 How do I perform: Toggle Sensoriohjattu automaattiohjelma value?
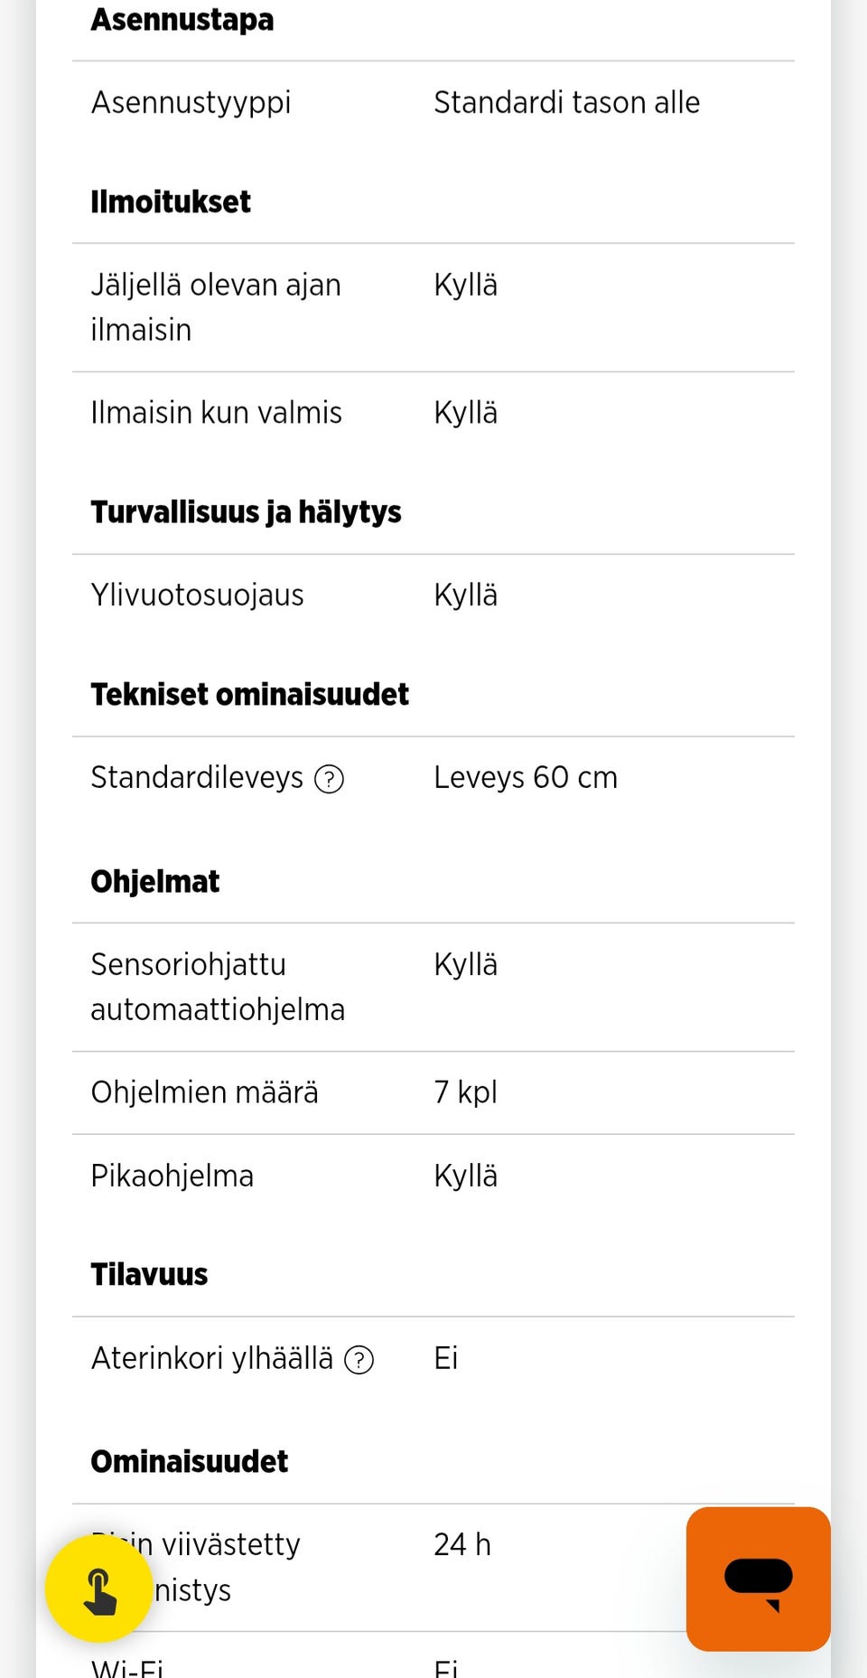(466, 964)
